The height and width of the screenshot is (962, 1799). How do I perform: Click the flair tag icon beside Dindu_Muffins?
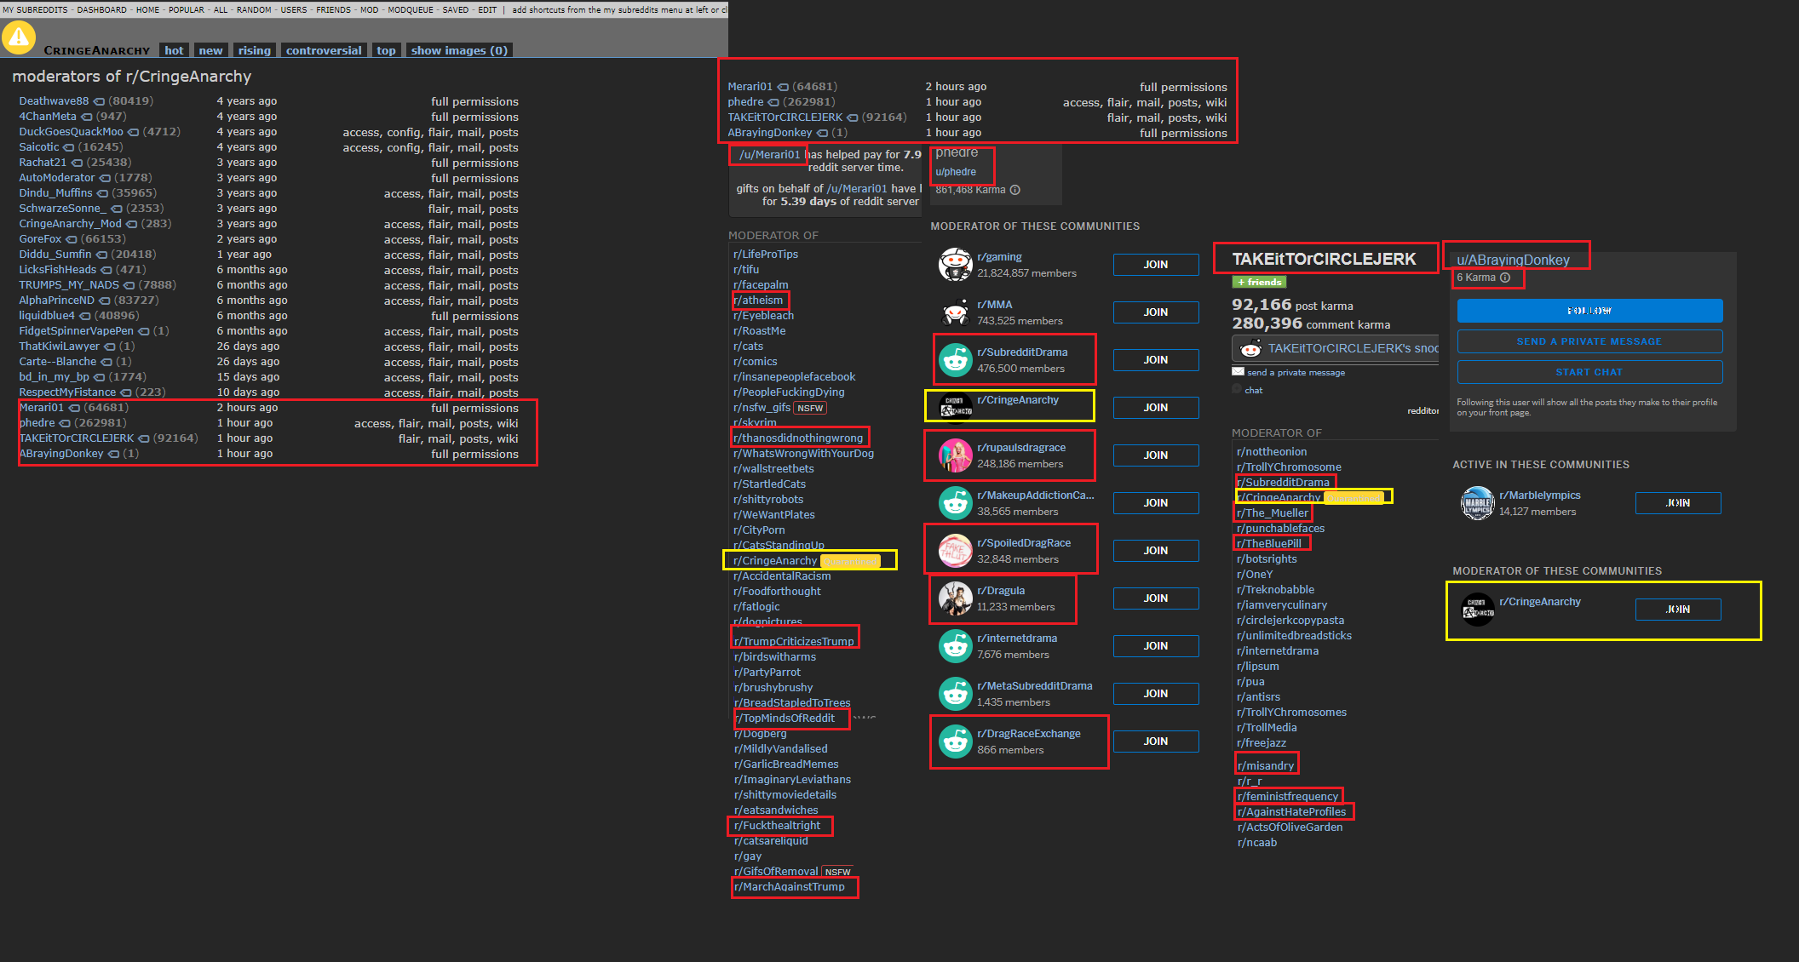click(x=102, y=193)
